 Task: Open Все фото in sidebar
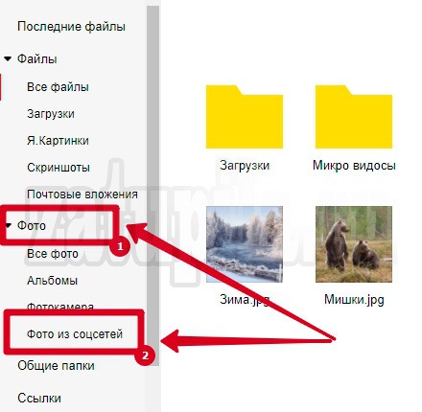click(53, 254)
